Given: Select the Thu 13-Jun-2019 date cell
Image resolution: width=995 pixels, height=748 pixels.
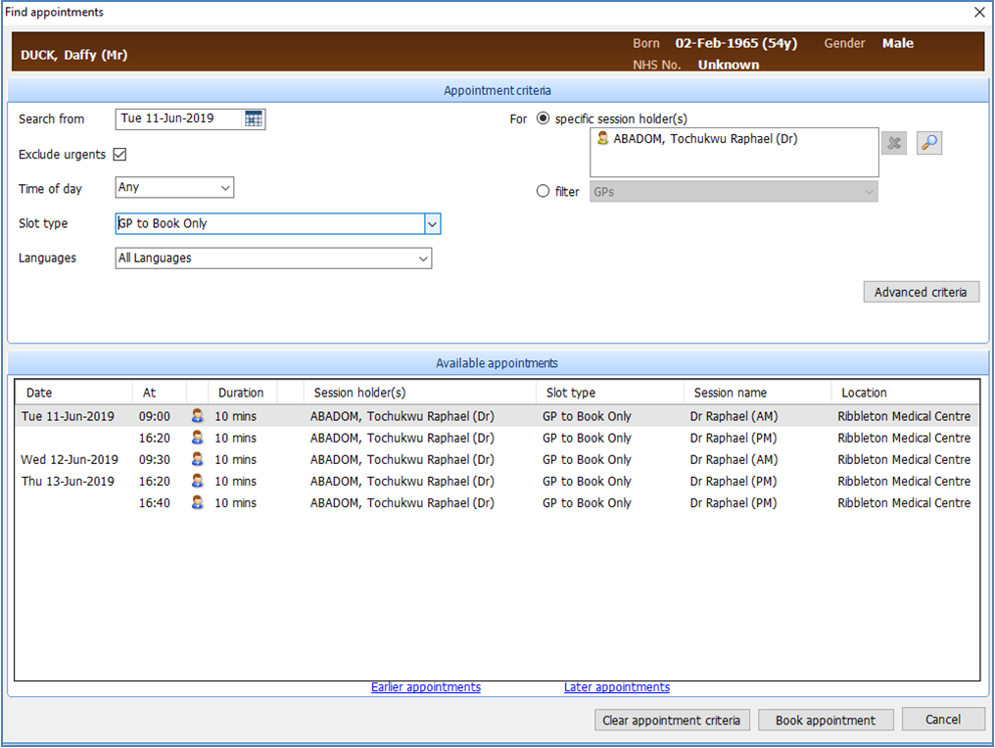Looking at the screenshot, I should (68, 481).
